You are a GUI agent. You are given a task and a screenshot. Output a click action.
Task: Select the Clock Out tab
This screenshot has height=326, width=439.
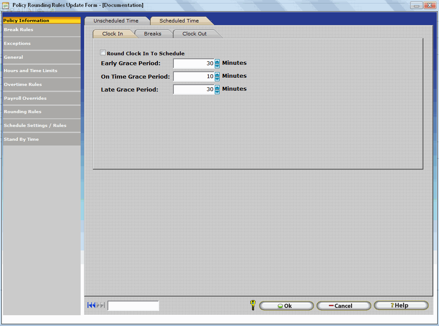tap(194, 34)
